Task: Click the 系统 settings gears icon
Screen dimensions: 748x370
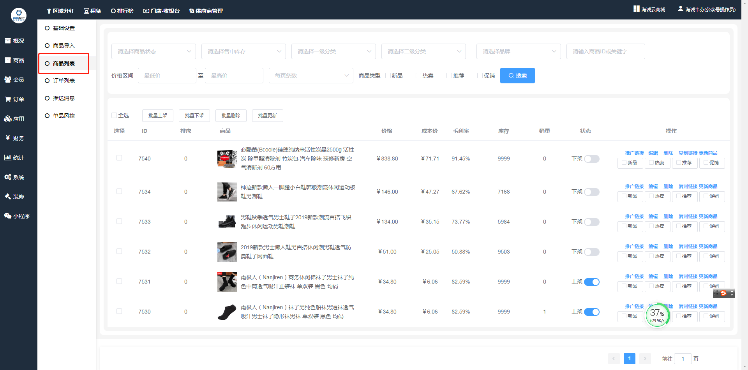Action: [8, 177]
